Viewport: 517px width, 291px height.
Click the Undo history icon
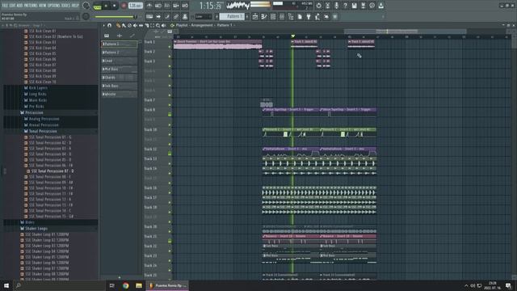click(x=318, y=6)
